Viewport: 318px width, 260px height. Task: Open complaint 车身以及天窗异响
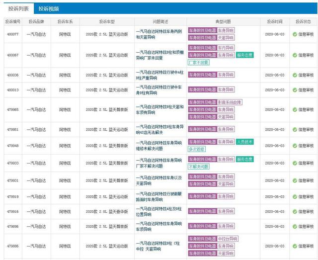[x=159, y=180]
